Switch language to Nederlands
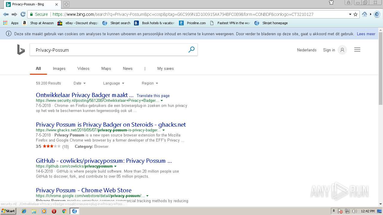 pyautogui.click(x=307, y=50)
